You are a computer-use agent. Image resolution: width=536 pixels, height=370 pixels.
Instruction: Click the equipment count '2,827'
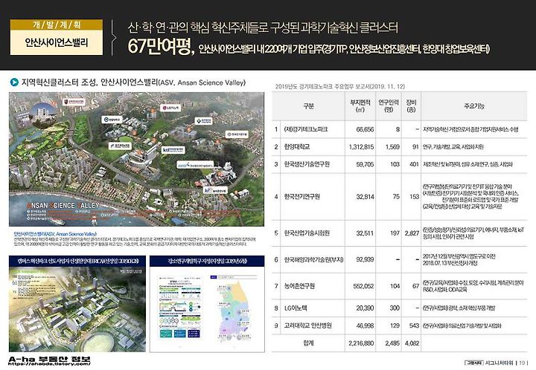[x=412, y=233]
